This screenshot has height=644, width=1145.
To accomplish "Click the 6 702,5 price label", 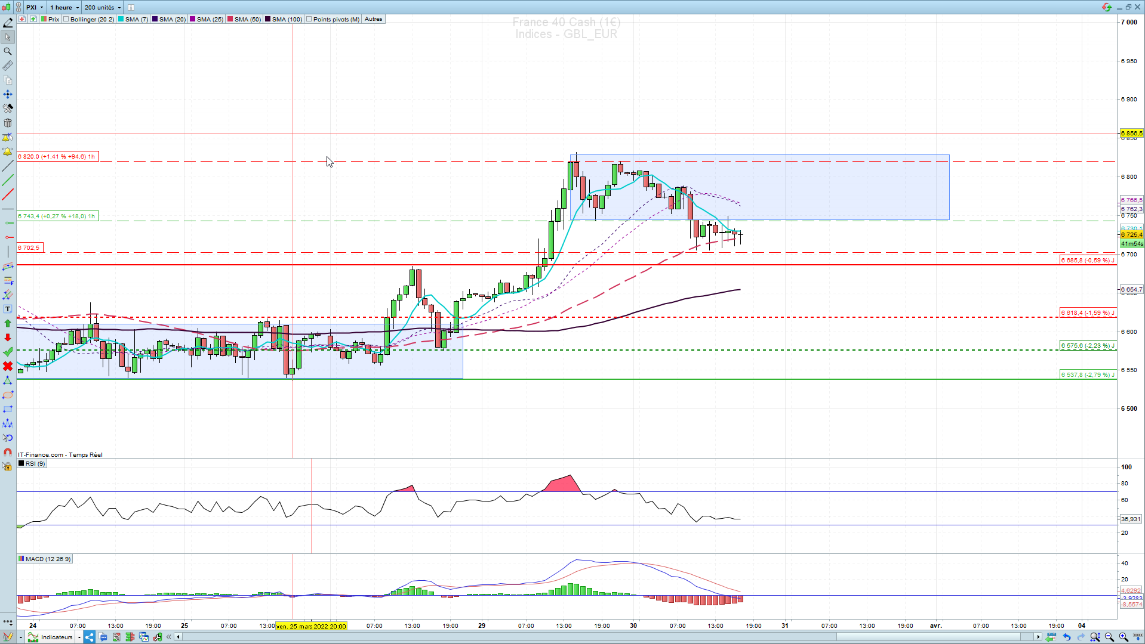I will [x=29, y=247].
